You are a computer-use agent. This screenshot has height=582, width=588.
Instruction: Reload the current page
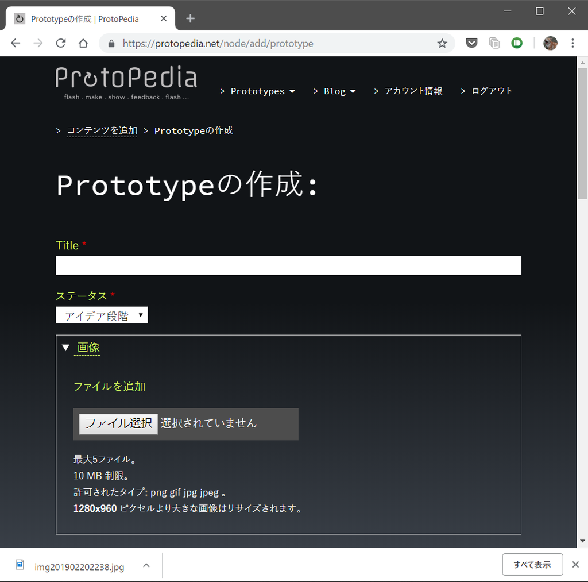tap(60, 43)
